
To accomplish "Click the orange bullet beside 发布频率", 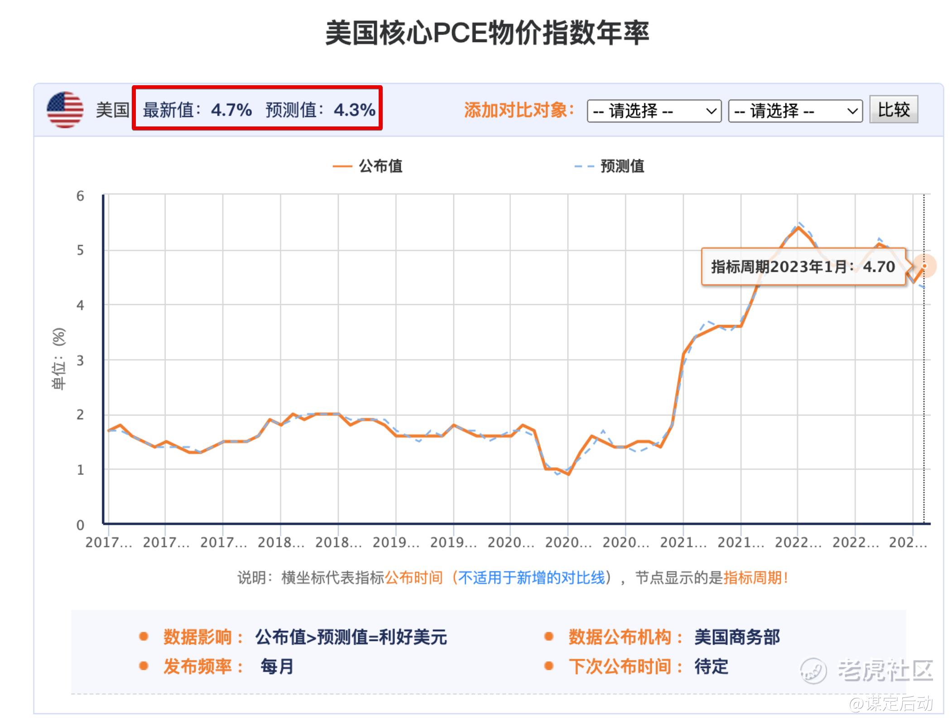I will click(144, 666).
